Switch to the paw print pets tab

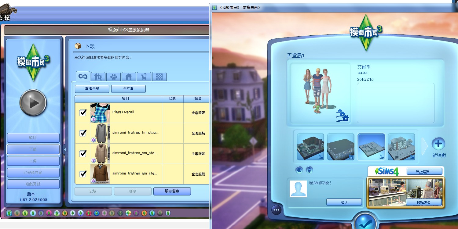[113, 77]
